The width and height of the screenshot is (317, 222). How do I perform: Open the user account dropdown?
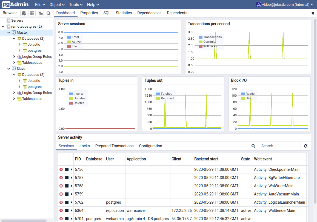pos(284,4)
